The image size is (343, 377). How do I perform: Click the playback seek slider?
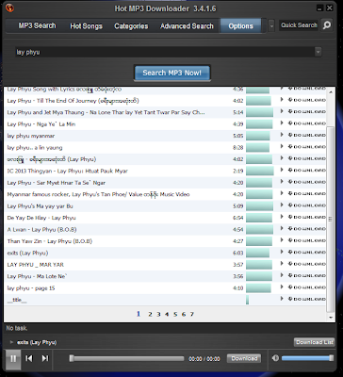click(x=126, y=358)
